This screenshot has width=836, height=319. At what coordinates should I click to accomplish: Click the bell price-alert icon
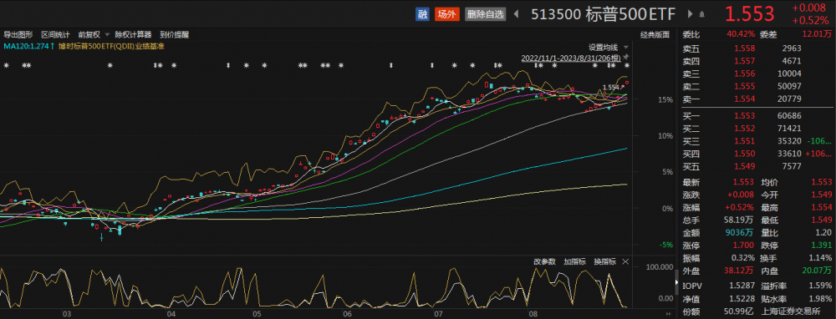click(x=702, y=14)
